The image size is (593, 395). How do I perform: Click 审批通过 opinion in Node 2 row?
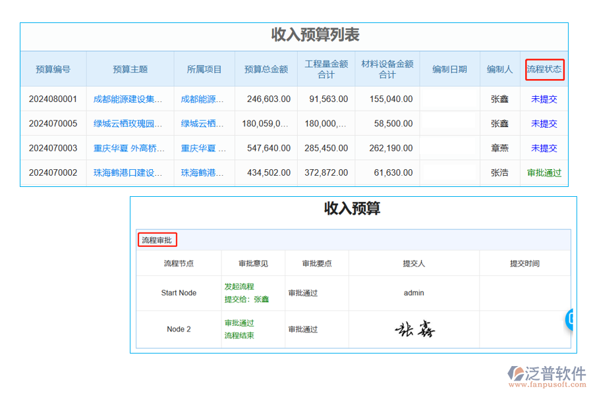[239, 323]
